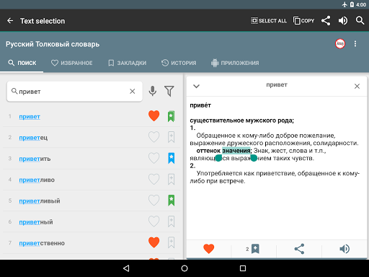Viewport: 369px width, 277px height.
Task: Favorite приветный with its heart
Action: coord(154,221)
